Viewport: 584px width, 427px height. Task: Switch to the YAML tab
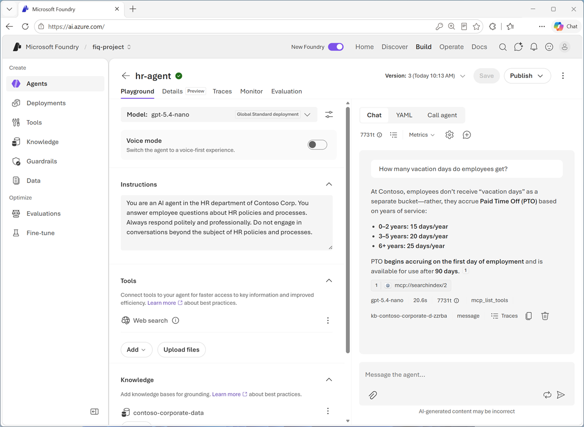pyautogui.click(x=404, y=115)
